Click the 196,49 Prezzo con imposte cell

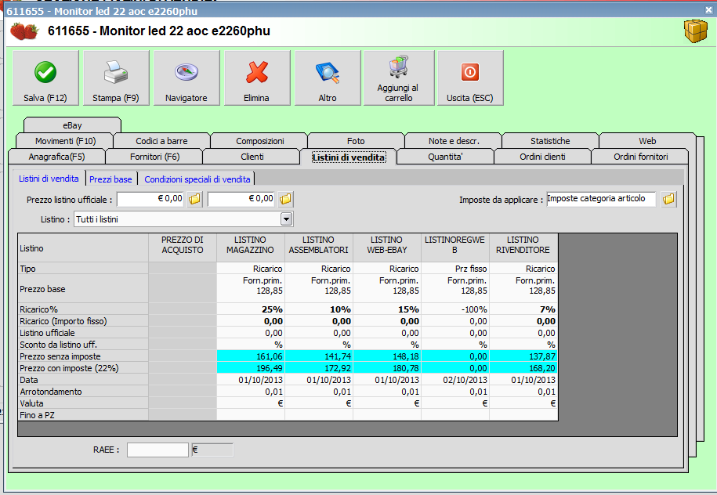(251, 368)
